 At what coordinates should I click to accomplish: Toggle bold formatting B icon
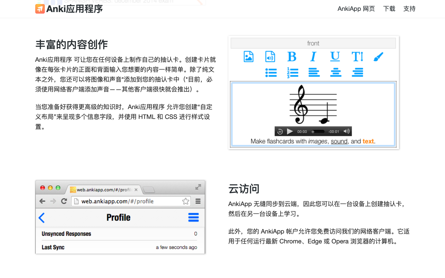click(292, 57)
